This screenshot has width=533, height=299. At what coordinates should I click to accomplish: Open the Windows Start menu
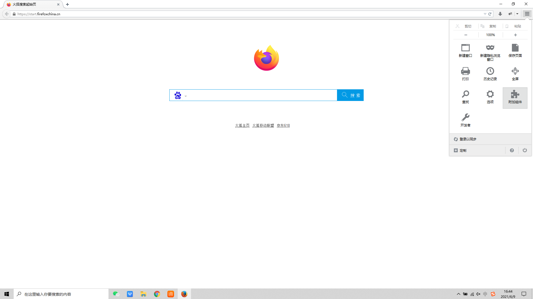pos(7,294)
